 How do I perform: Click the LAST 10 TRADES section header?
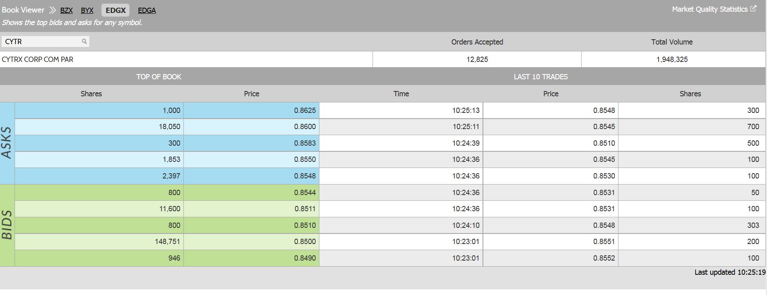pos(541,76)
